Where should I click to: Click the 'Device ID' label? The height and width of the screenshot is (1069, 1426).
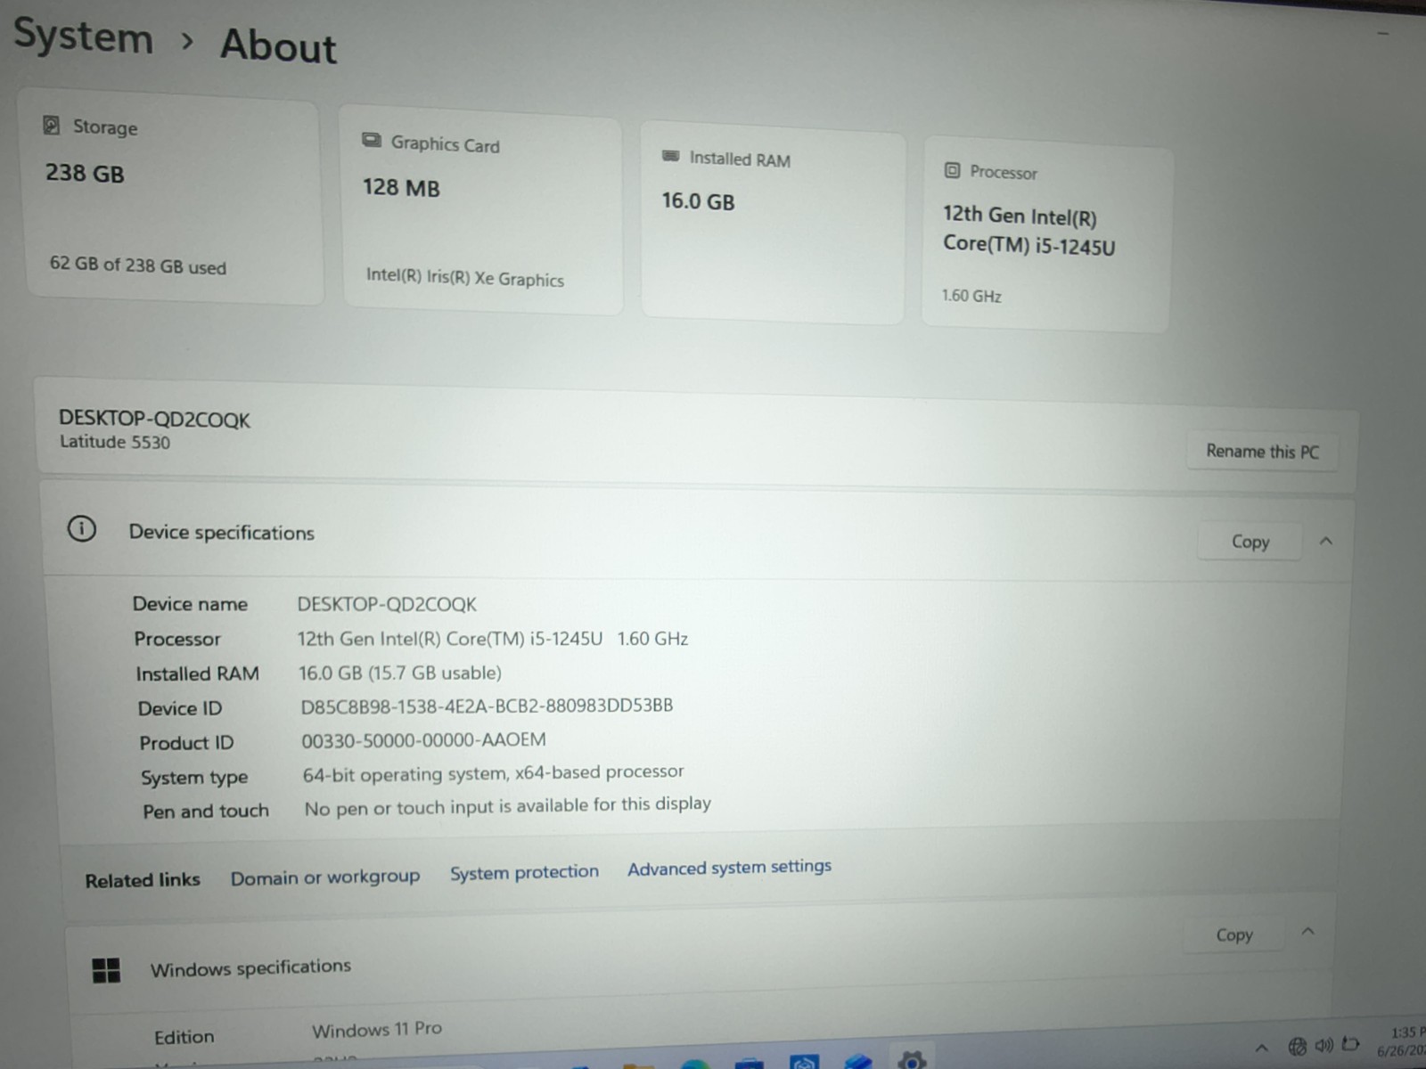(180, 708)
